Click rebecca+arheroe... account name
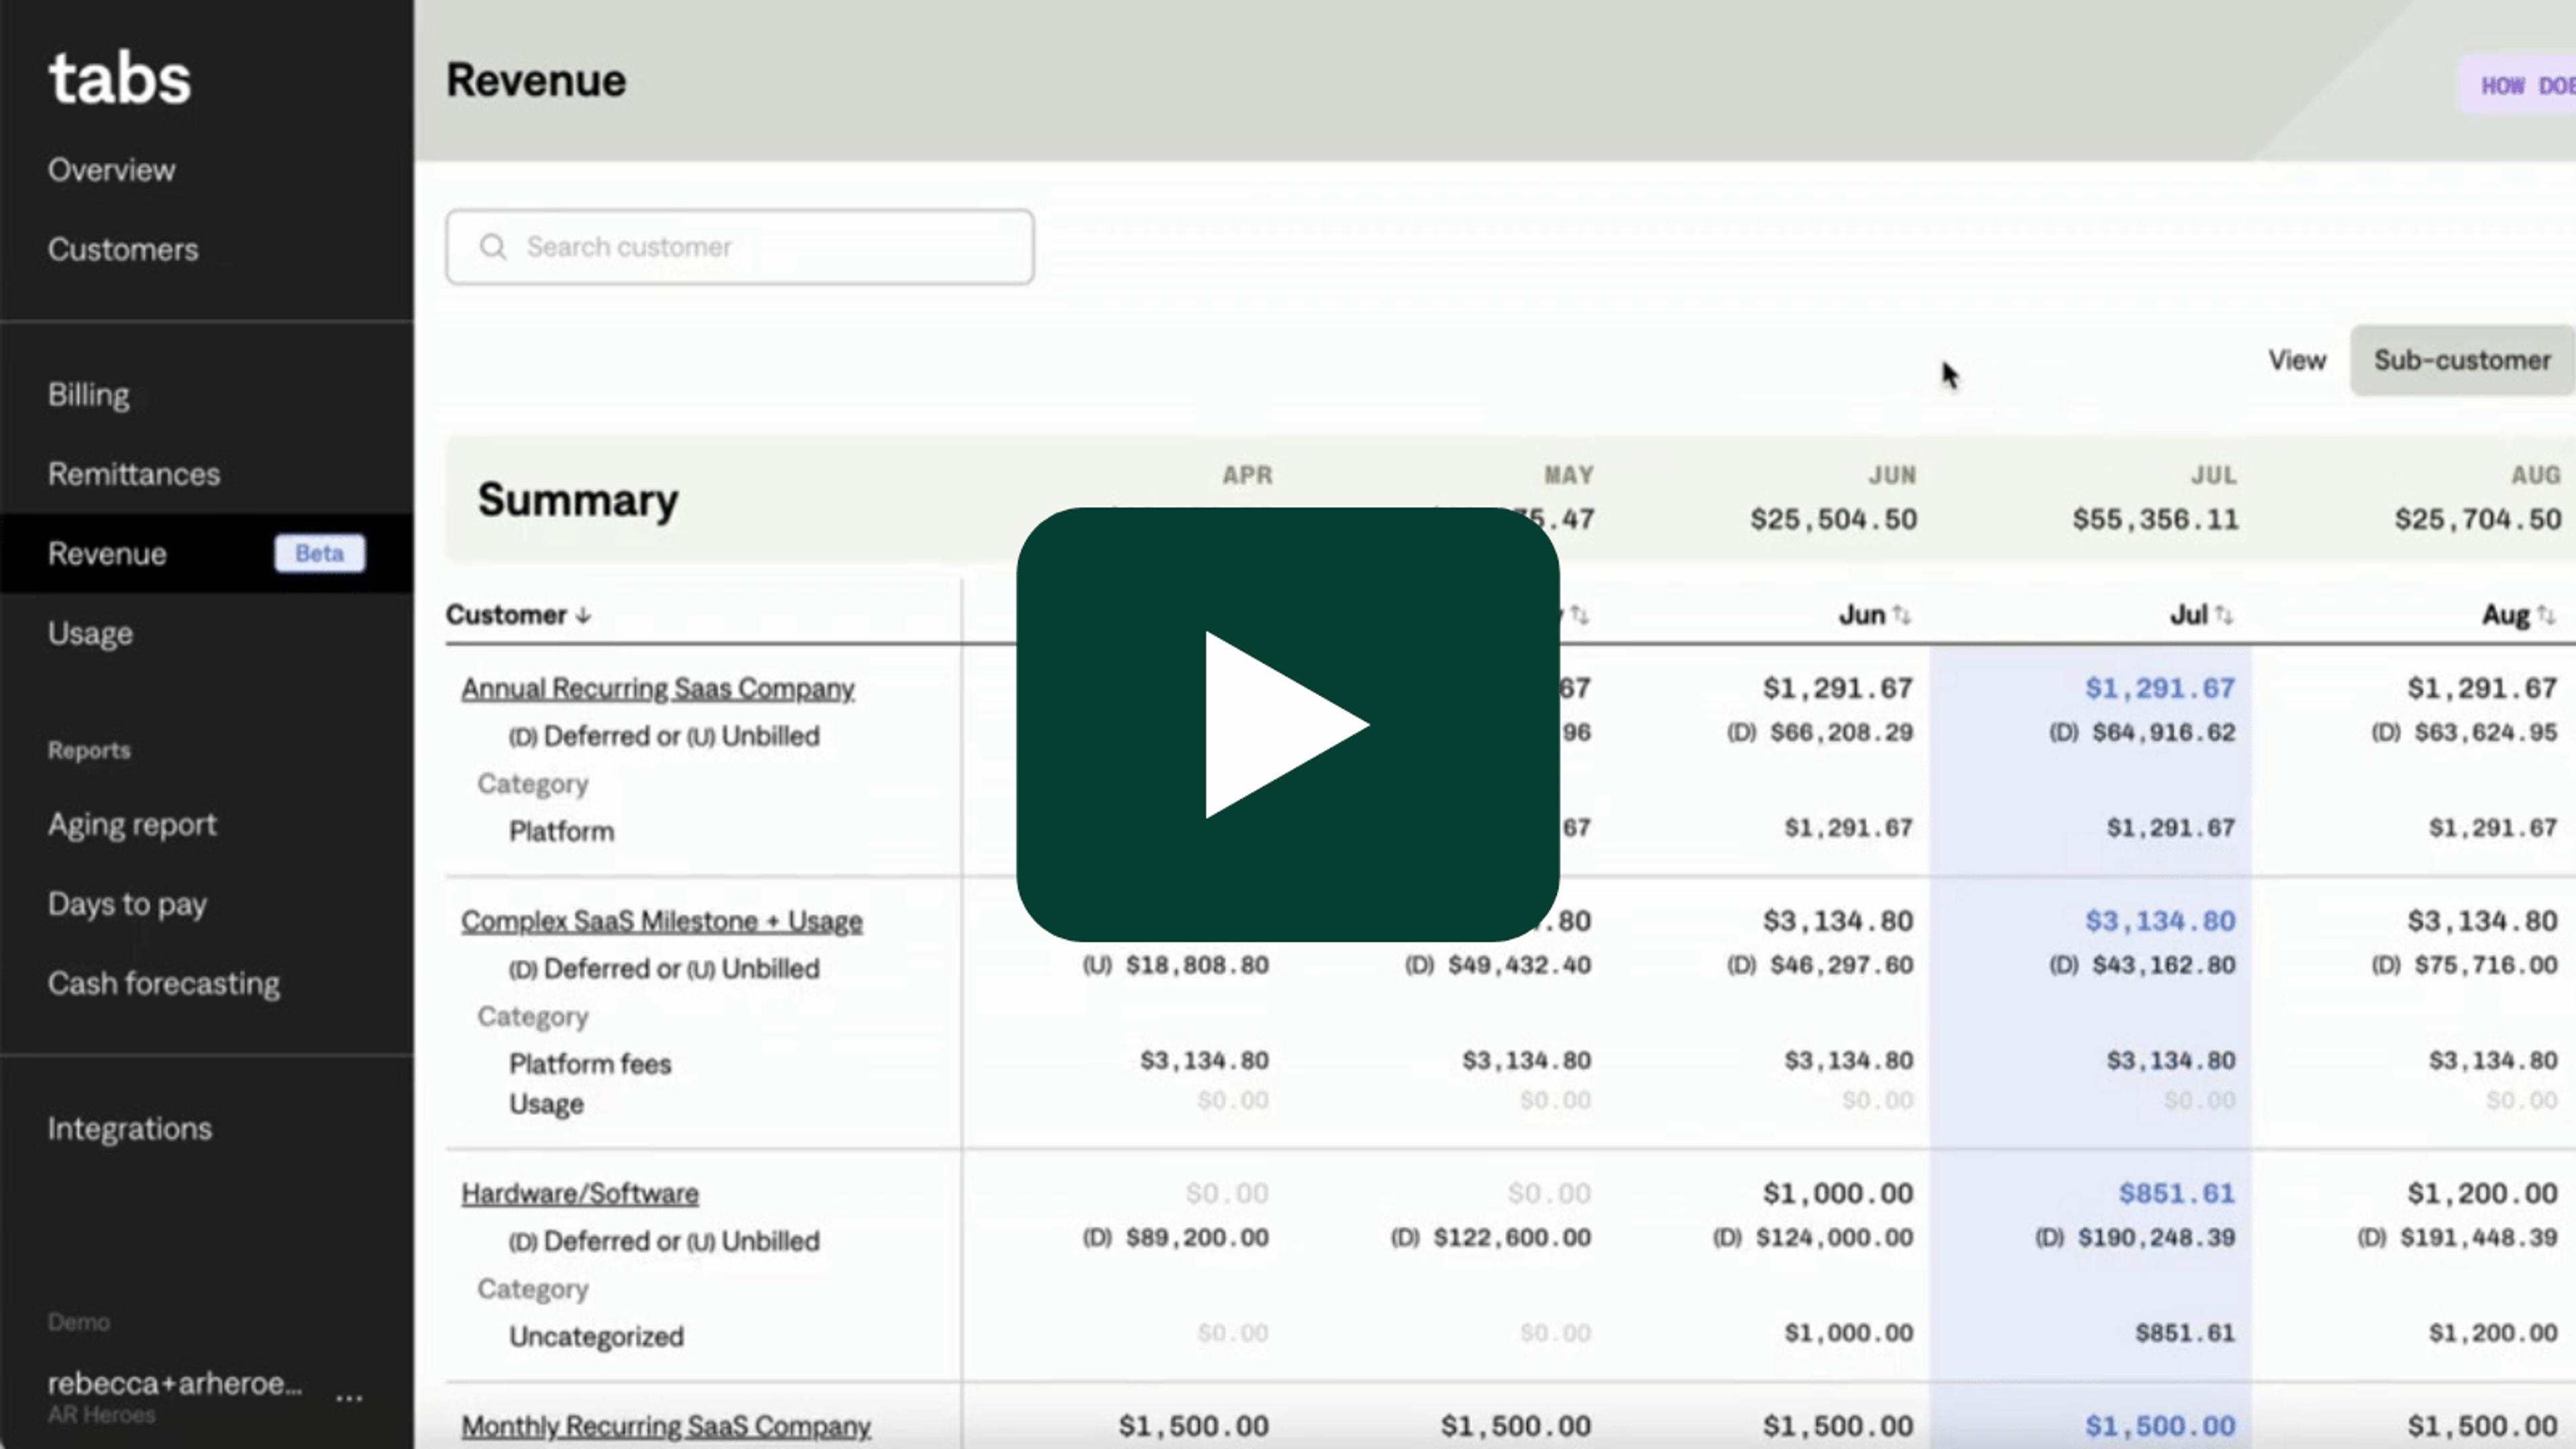Viewport: 2576px width, 1449px height. click(x=175, y=1384)
